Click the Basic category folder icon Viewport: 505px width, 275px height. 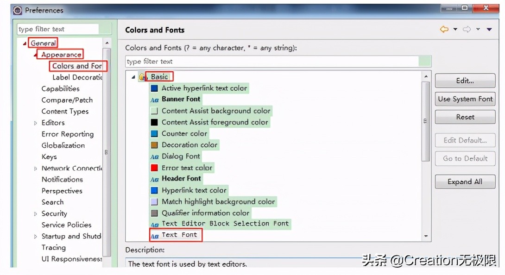(x=143, y=77)
